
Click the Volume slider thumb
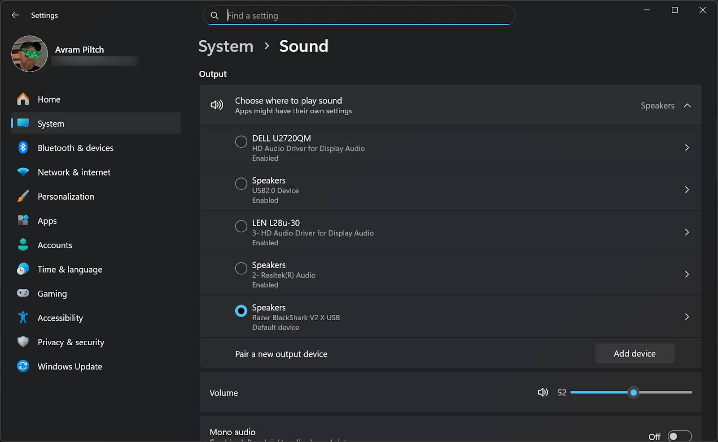click(x=633, y=392)
